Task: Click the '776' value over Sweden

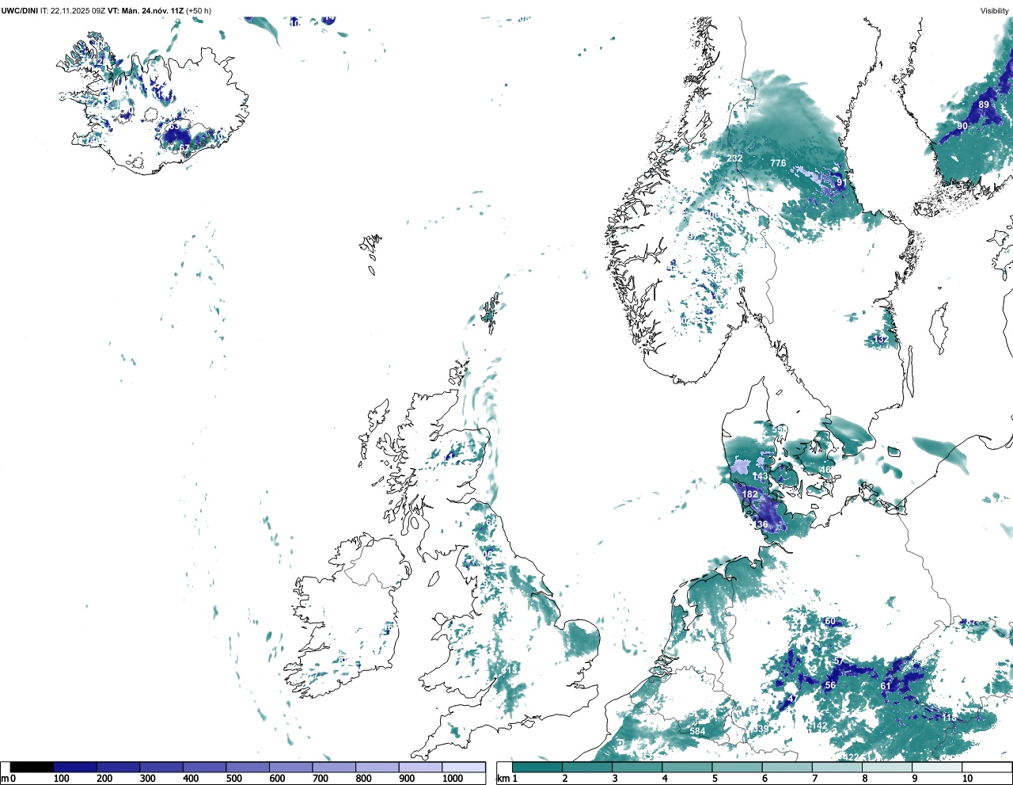Action: pyautogui.click(x=778, y=163)
